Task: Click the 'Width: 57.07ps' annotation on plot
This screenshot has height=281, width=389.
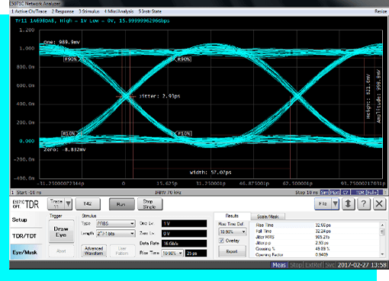Action: 211,172
